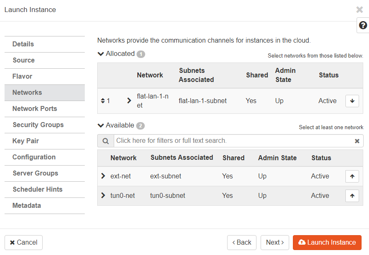Image resolution: width=369 pixels, height=255 pixels.
Task: Open the Security Groups tab
Action: coord(38,125)
